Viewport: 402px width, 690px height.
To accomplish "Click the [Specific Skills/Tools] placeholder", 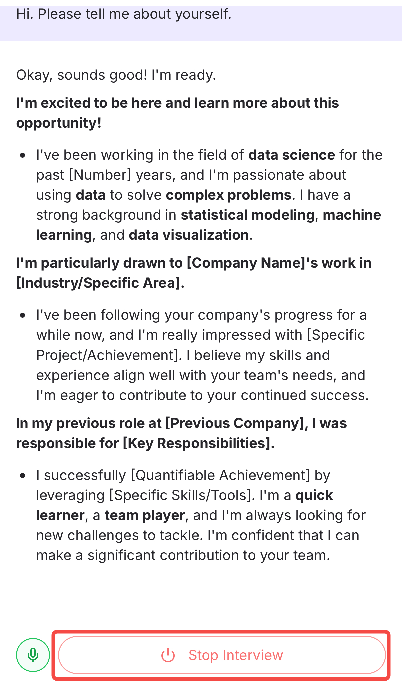I will point(180,495).
